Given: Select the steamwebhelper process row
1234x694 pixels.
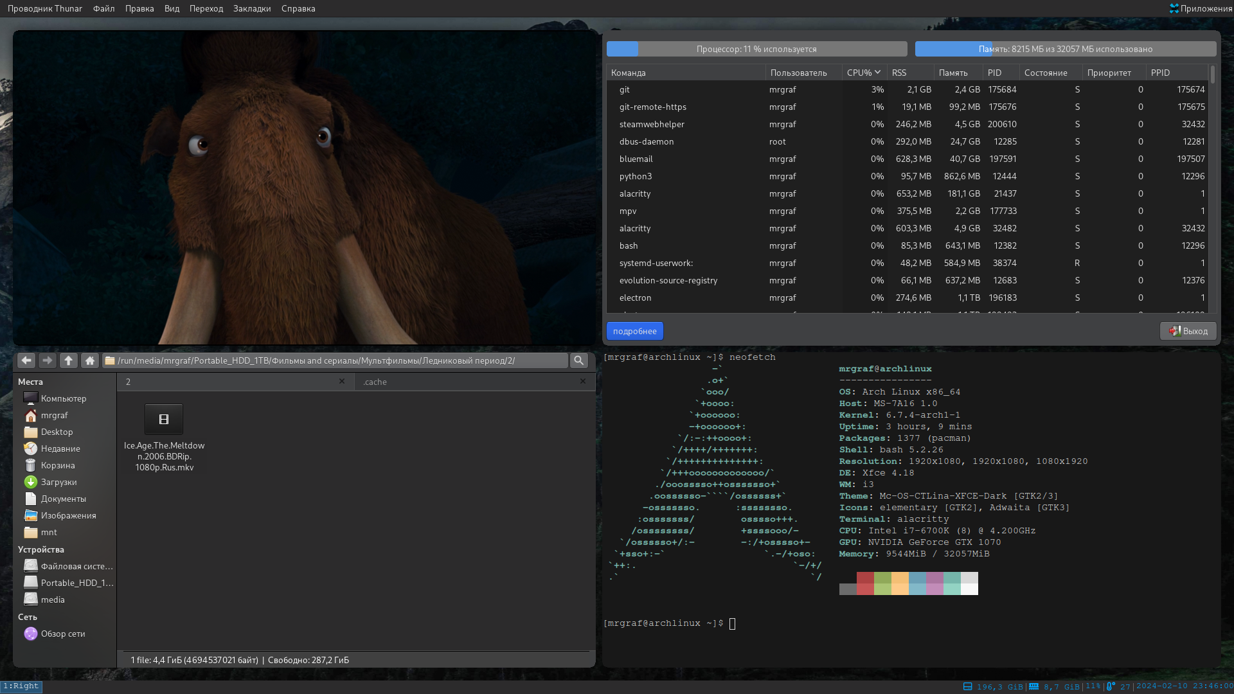Looking at the screenshot, I should [908, 124].
